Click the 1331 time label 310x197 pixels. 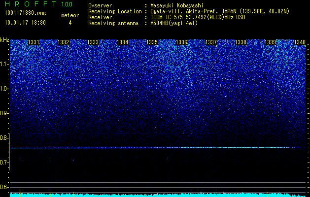tap(34, 42)
